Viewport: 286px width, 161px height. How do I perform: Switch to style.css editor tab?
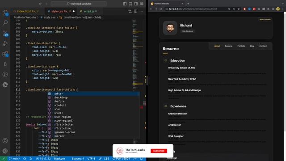click(61, 11)
